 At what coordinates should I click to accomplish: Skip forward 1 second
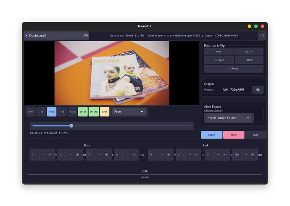(62, 112)
